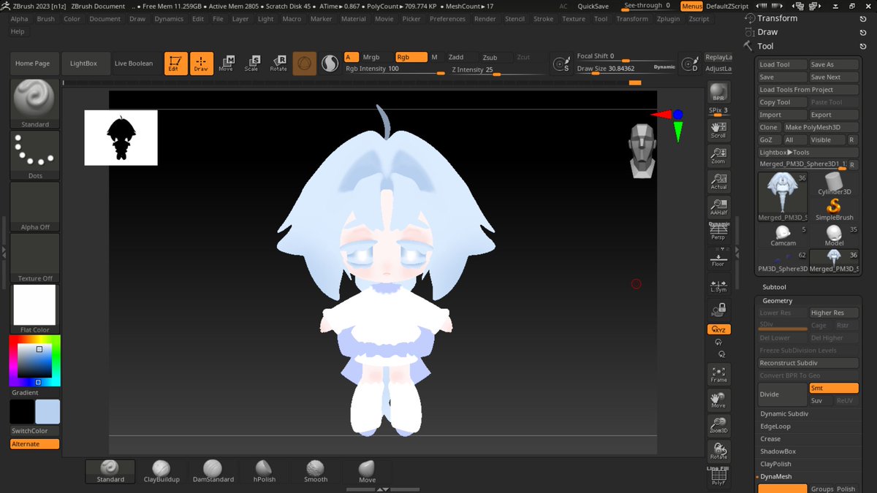The height and width of the screenshot is (493, 877).
Task: Open the Dots stroke selector
Action: (35, 156)
